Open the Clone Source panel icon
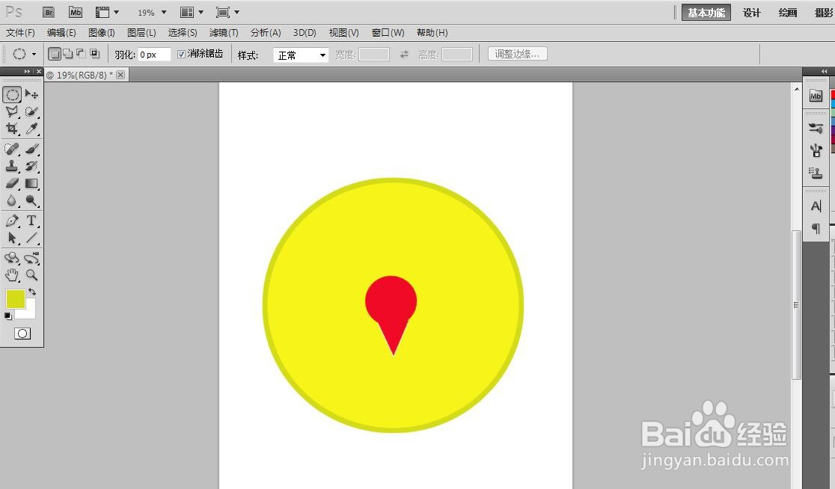Screen dimensions: 835x489 click(816, 173)
